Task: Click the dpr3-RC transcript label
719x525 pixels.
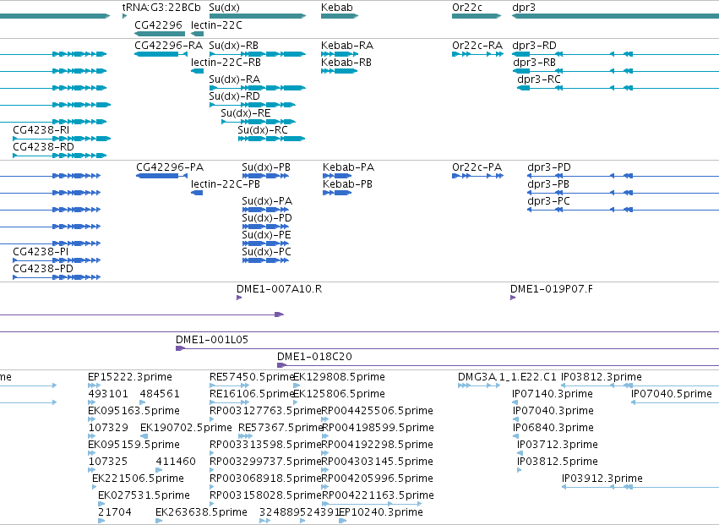Action: point(539,79)
